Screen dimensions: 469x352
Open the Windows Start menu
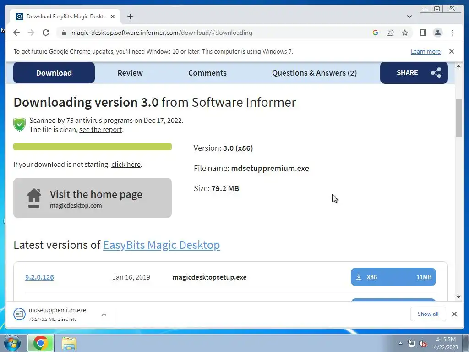click(x=12, y=343)
